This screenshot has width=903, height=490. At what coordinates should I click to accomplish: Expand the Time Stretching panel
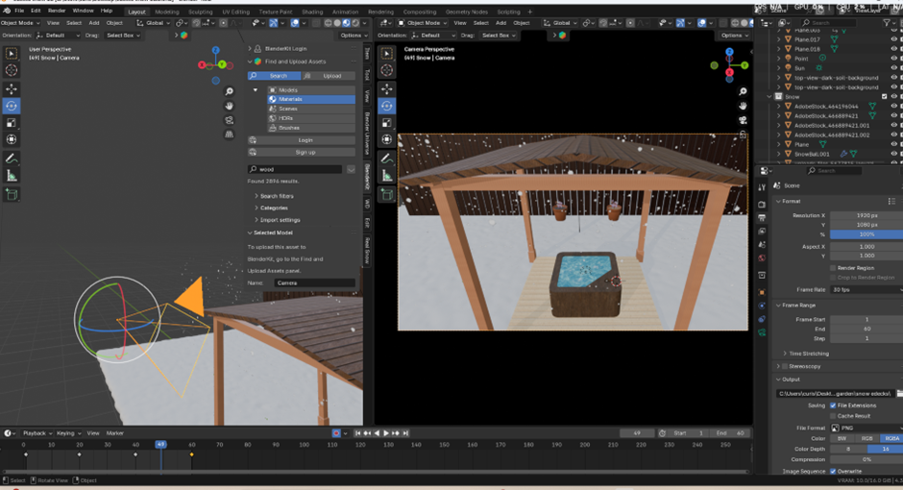(807, 354)
